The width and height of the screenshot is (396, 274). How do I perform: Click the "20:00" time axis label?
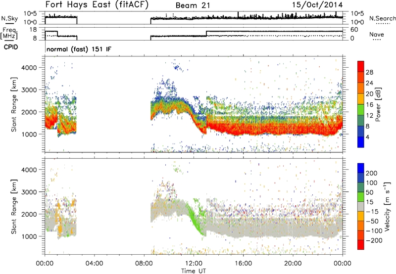pyautogui.click(x=293, y=263)
